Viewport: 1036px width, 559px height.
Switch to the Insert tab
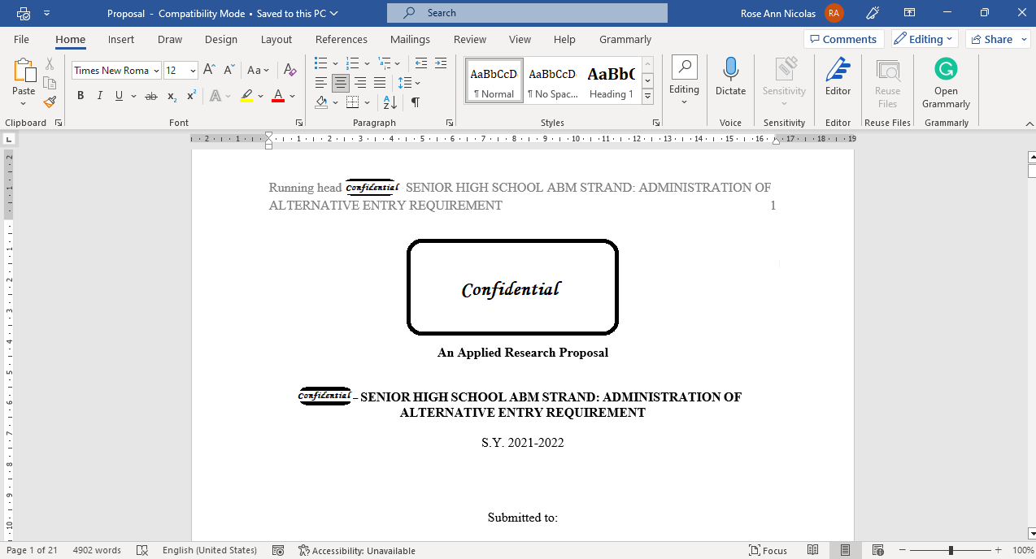point(121,39)
